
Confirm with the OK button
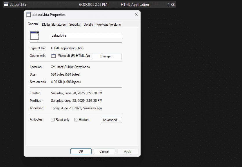click(x=81, y=151)
